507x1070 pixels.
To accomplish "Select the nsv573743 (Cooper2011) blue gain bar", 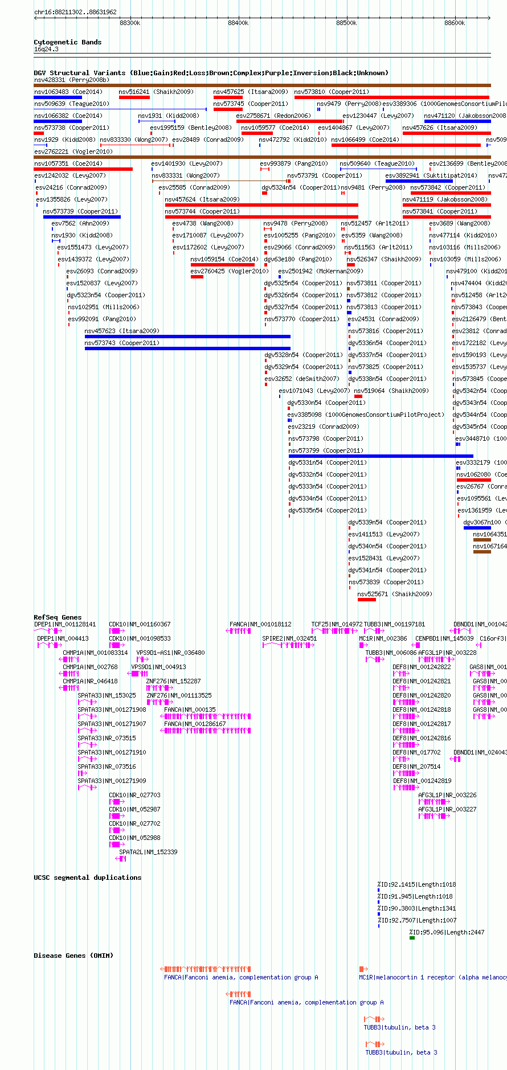I will coord(187,349).
